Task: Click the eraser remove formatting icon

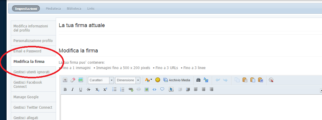Action: click(x=73, y=80)
